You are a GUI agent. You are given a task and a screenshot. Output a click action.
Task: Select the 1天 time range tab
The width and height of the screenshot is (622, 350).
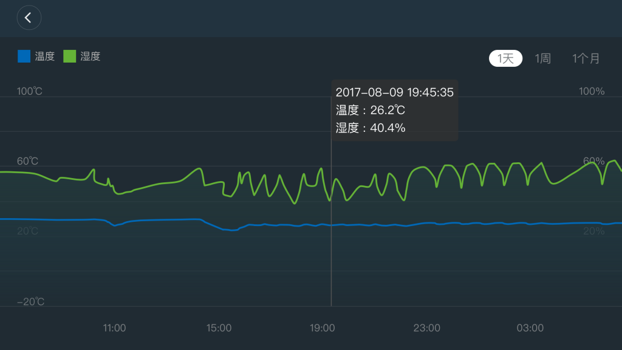coord(505,58)
